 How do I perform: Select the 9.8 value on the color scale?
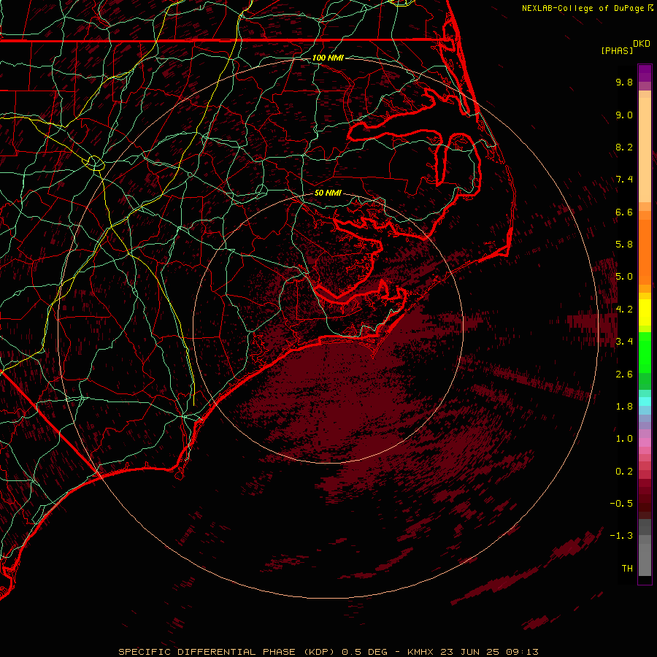pyautogui.click(x=624, y=82)
